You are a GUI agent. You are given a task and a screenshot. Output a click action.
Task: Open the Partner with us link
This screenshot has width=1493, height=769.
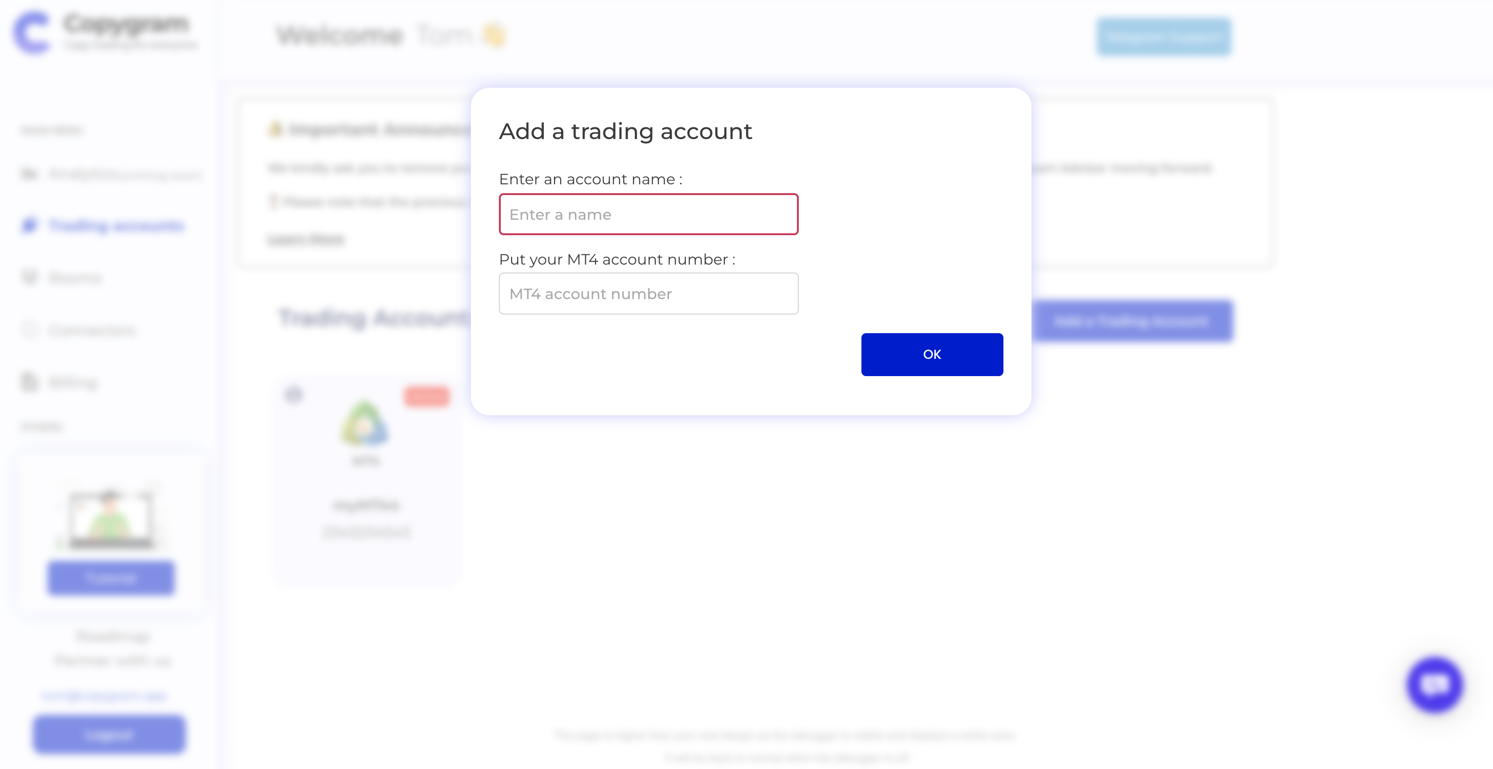tap(111, 661)
